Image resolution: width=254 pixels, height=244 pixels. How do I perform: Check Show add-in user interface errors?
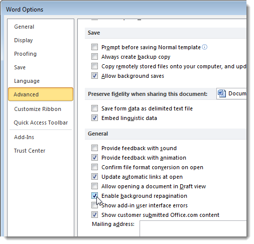coord(94,205)
